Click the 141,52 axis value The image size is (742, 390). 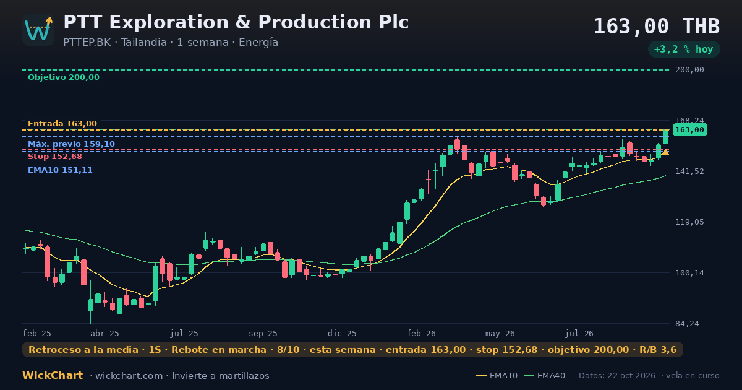click(x=691, y=171)
